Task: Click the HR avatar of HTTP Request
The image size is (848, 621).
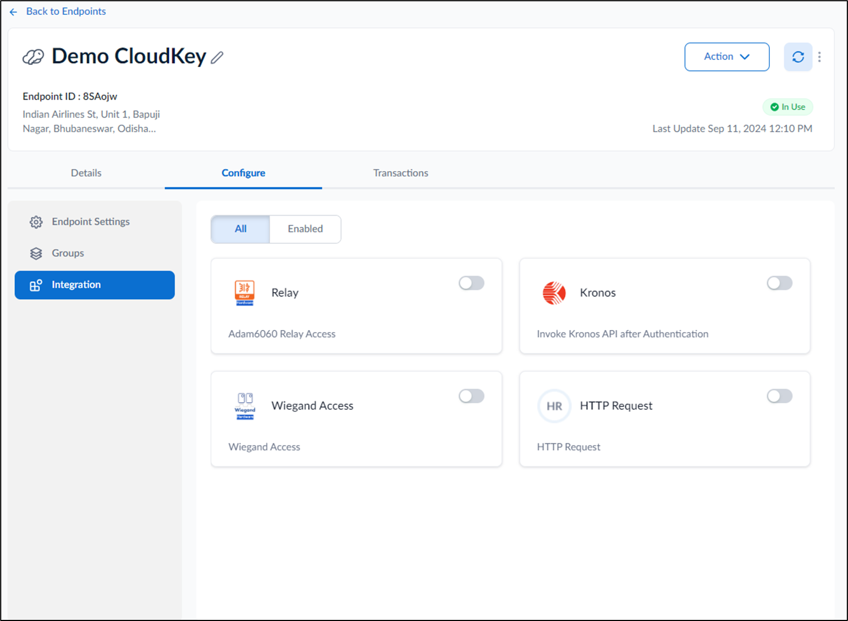Action: pyautogui.click(x=554, y=406)
